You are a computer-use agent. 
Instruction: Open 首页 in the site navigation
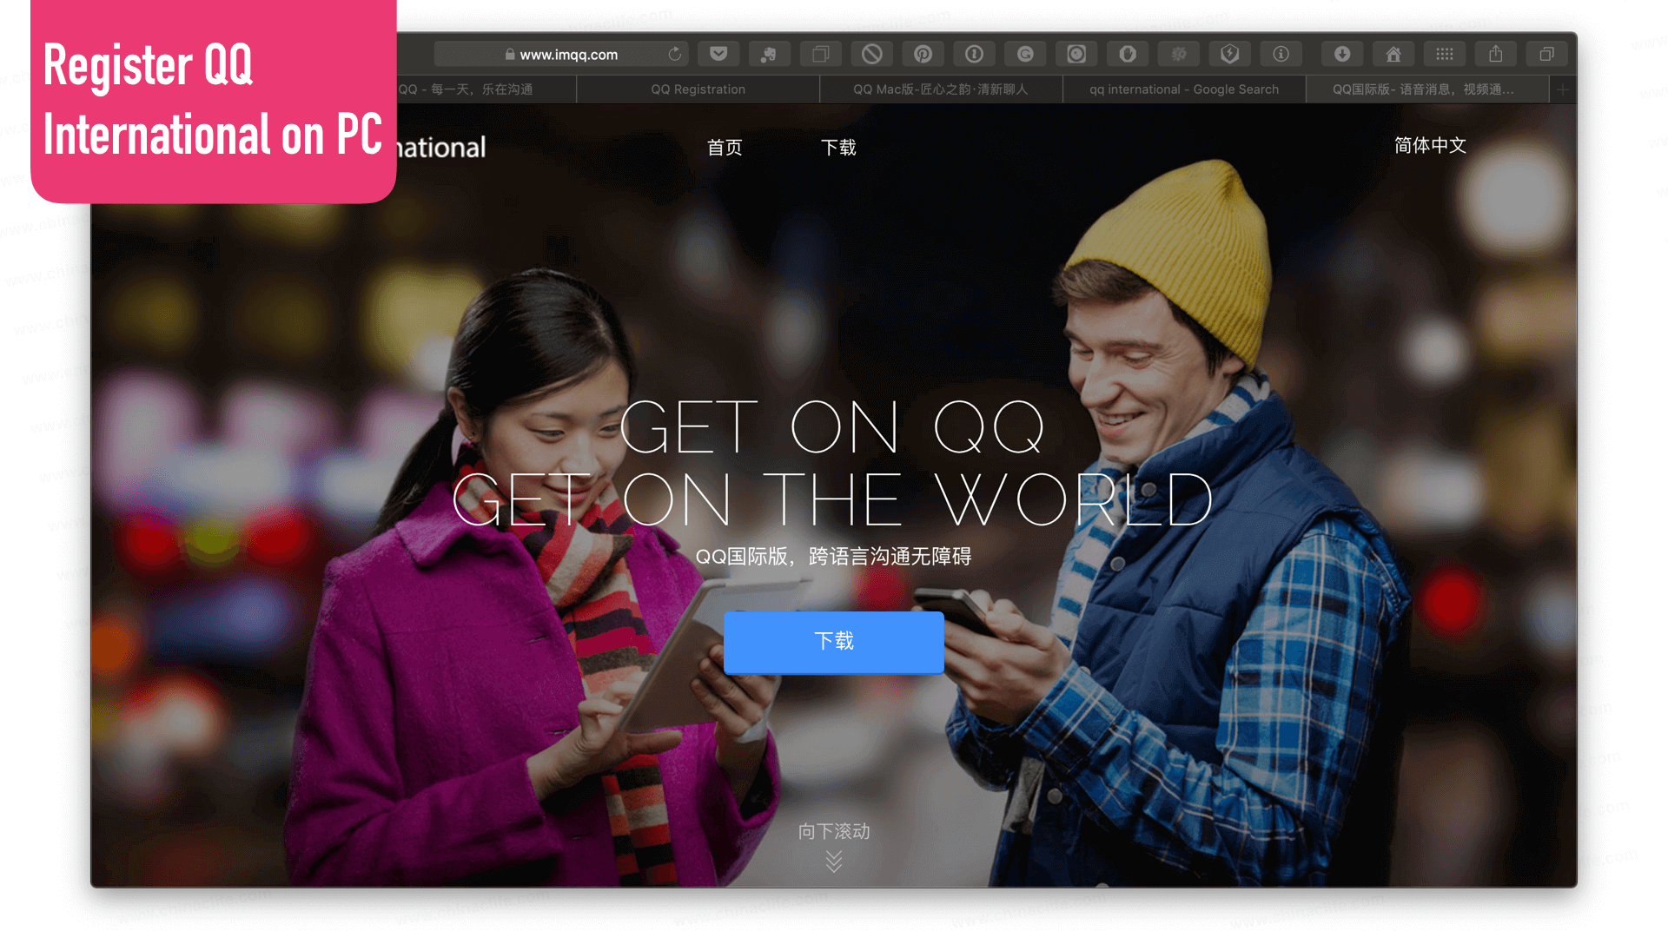(725, 148)
